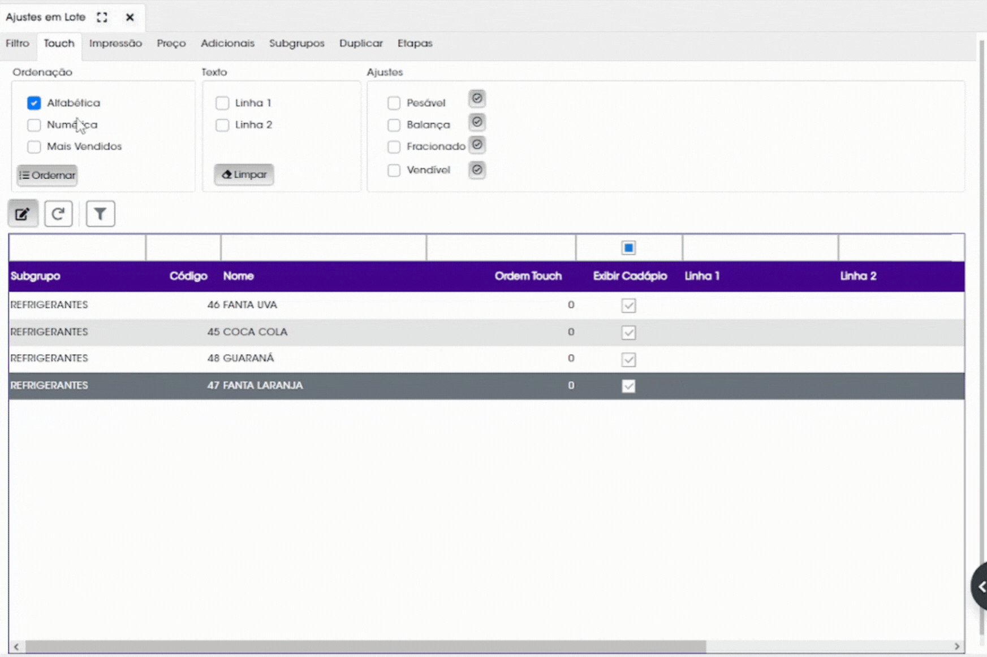Screen dimensions: 987x657
Task: Click the right arrow on the horizontal scrollbar
Action: [957, 646]
